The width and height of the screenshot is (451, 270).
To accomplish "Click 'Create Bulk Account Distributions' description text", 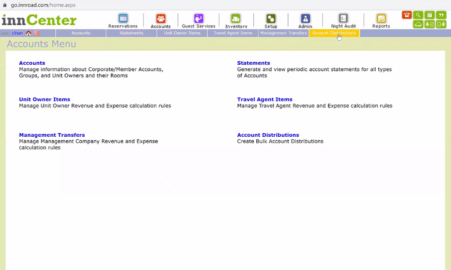I will [280, 142].
